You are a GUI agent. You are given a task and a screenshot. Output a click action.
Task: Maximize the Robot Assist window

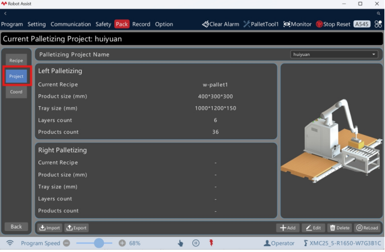tap(360, 4)
